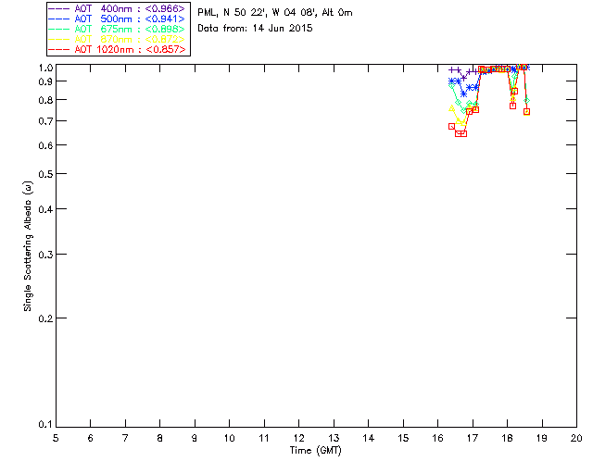Click y-axis tick label 0.1
593x474 pixels.
[45, 425]
